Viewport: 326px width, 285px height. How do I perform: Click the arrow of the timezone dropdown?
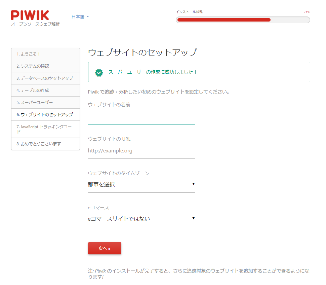(193, 184)
